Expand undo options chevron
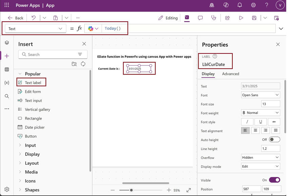288x196 pixels. [44, 18]
